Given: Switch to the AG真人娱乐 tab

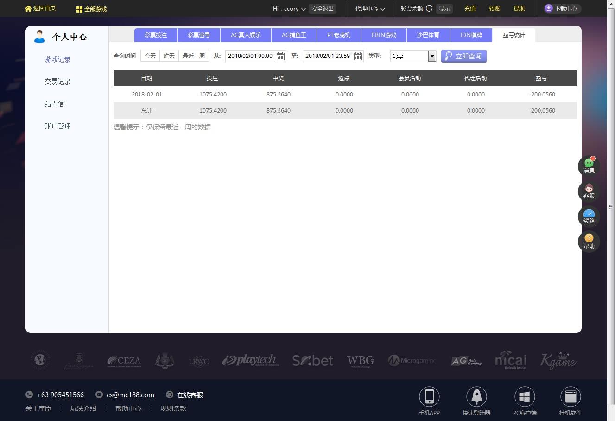Looking at the screenshot, I should coord(246,35).
